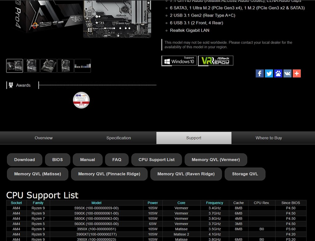Click the 65W power cell
315x241 pixels.
(x=153, y=224)
